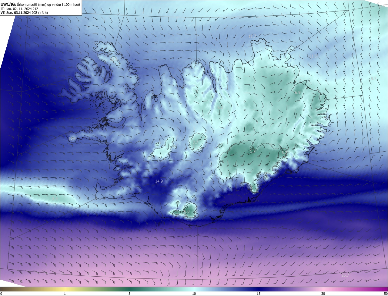
Task: Click the 50 tick on color scale
Action: [x=386, y=294]
